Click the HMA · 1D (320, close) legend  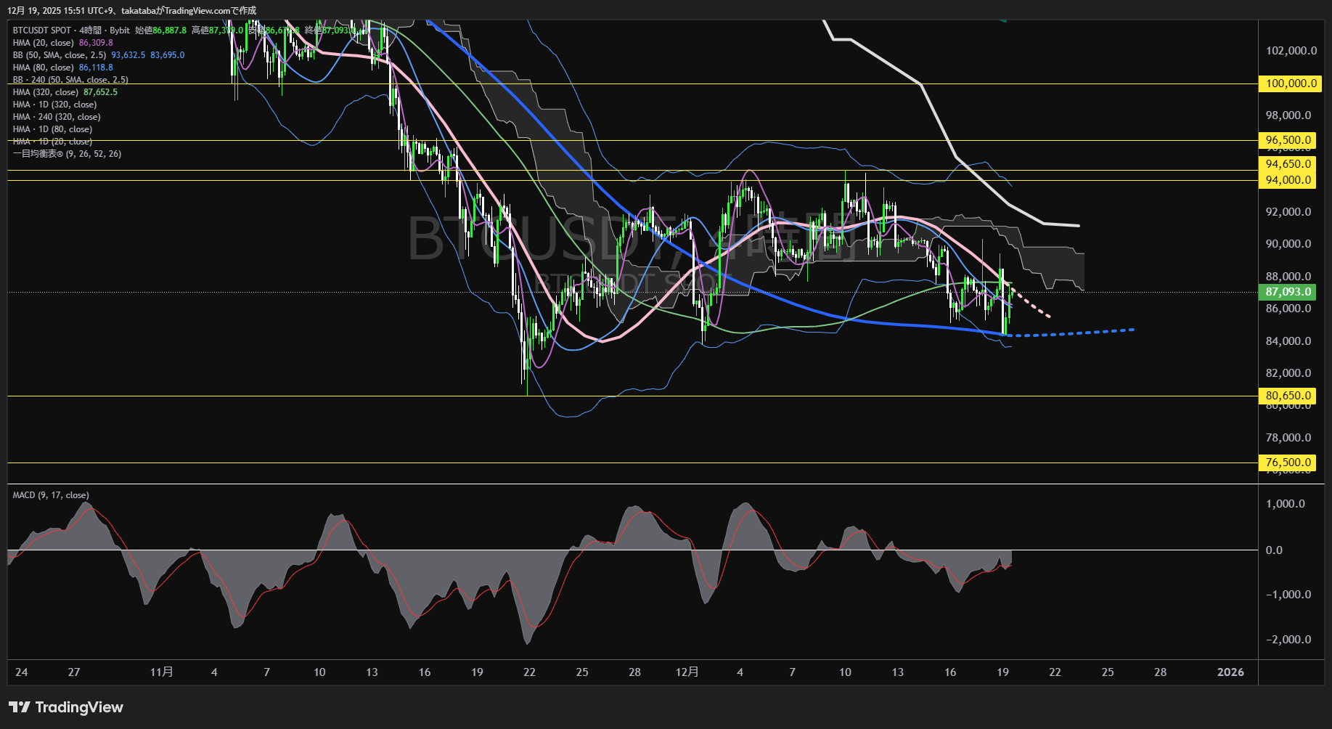click(54, 105)
